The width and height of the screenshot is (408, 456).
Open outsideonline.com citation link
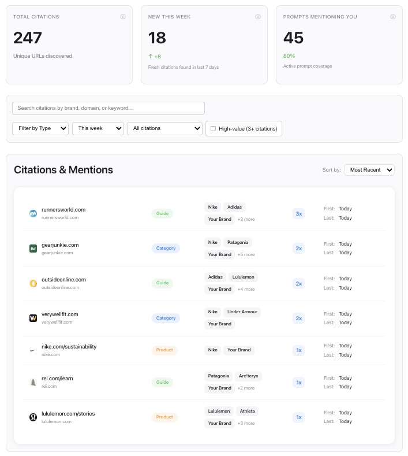pos(63,280)
